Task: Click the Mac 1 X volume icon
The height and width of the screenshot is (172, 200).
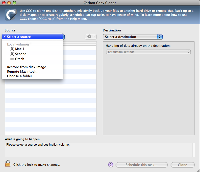Action: (x=12, y=49)
